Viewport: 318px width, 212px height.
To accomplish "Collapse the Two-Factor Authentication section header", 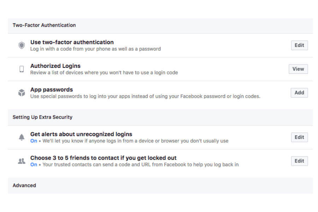I will pyautogui.click(x=44, y=25).
